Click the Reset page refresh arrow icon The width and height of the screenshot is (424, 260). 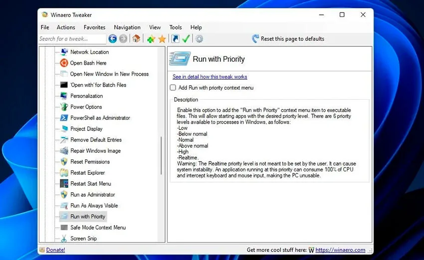tap(255, 39)
